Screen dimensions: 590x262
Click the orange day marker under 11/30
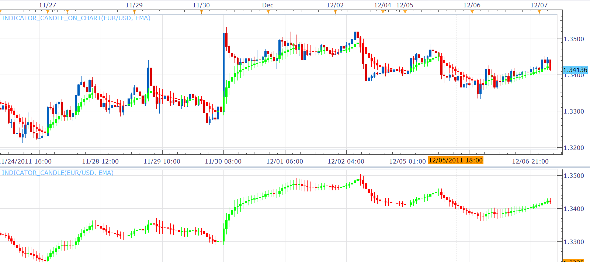201,12
